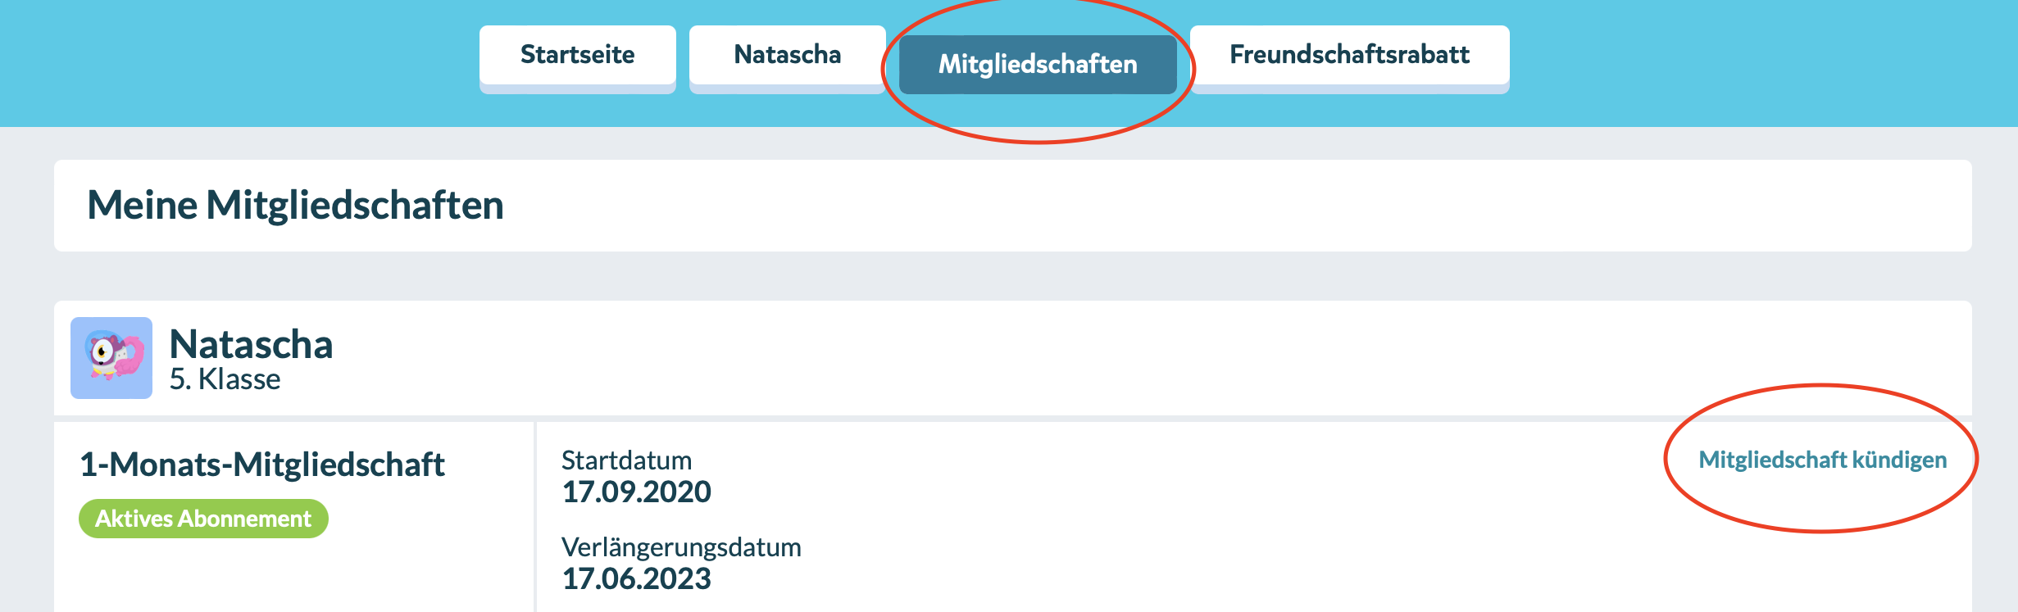This screenshot has height=612, width=2018.
Task: Click Natascha's monster avatar icon
Action: (x=111, y=358)
